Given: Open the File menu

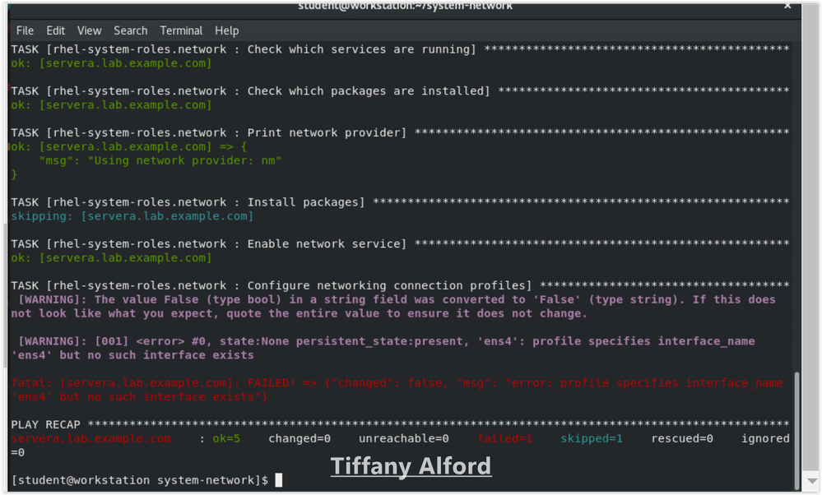Looking at the screenshot, I should (x=25, y=30).
